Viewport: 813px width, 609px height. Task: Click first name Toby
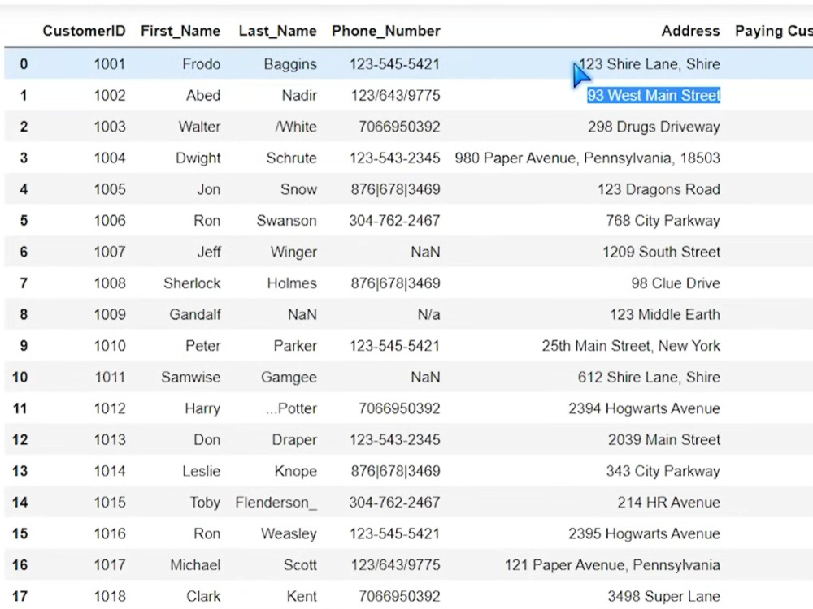(206, 503)
